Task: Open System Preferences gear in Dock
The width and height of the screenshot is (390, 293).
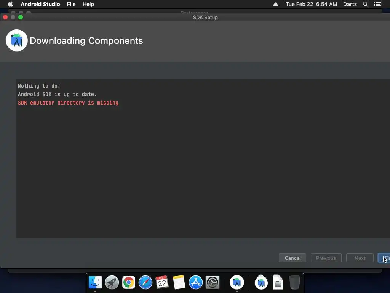Action: 213,283
